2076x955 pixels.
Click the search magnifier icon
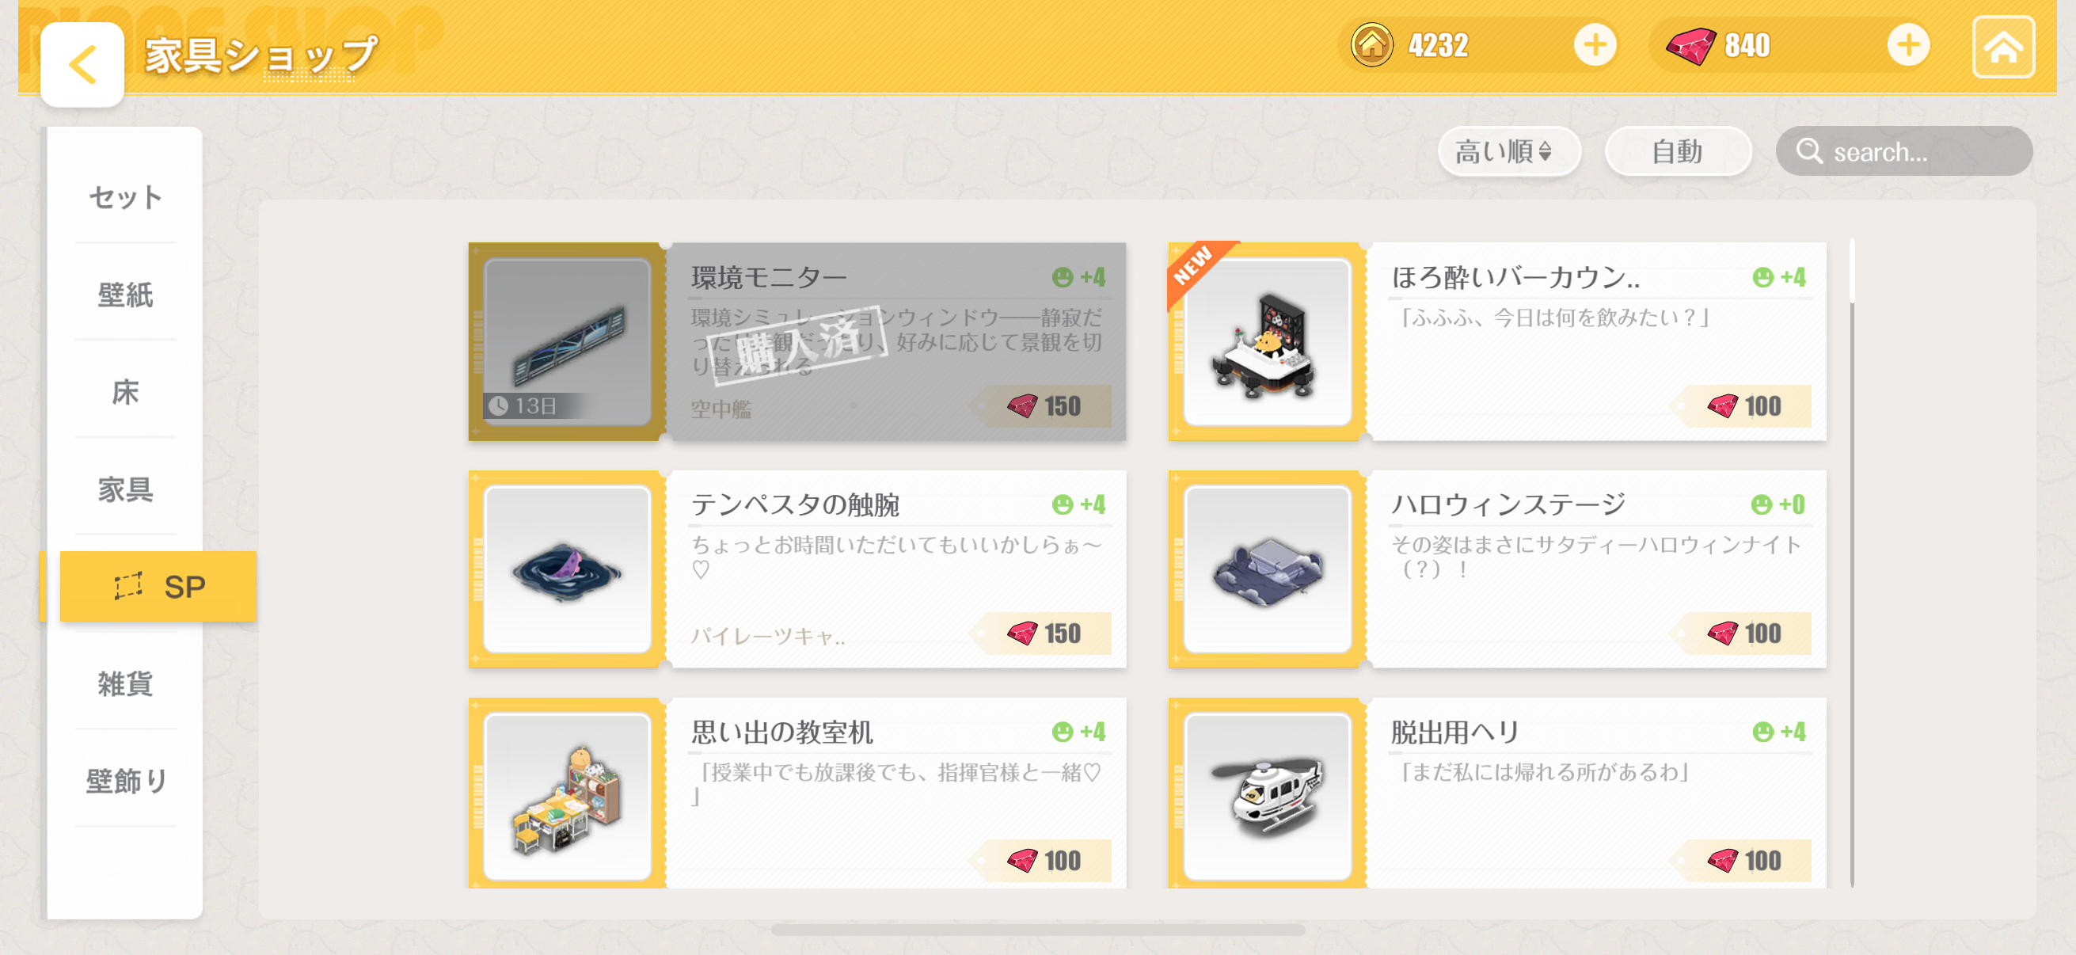1808,151
